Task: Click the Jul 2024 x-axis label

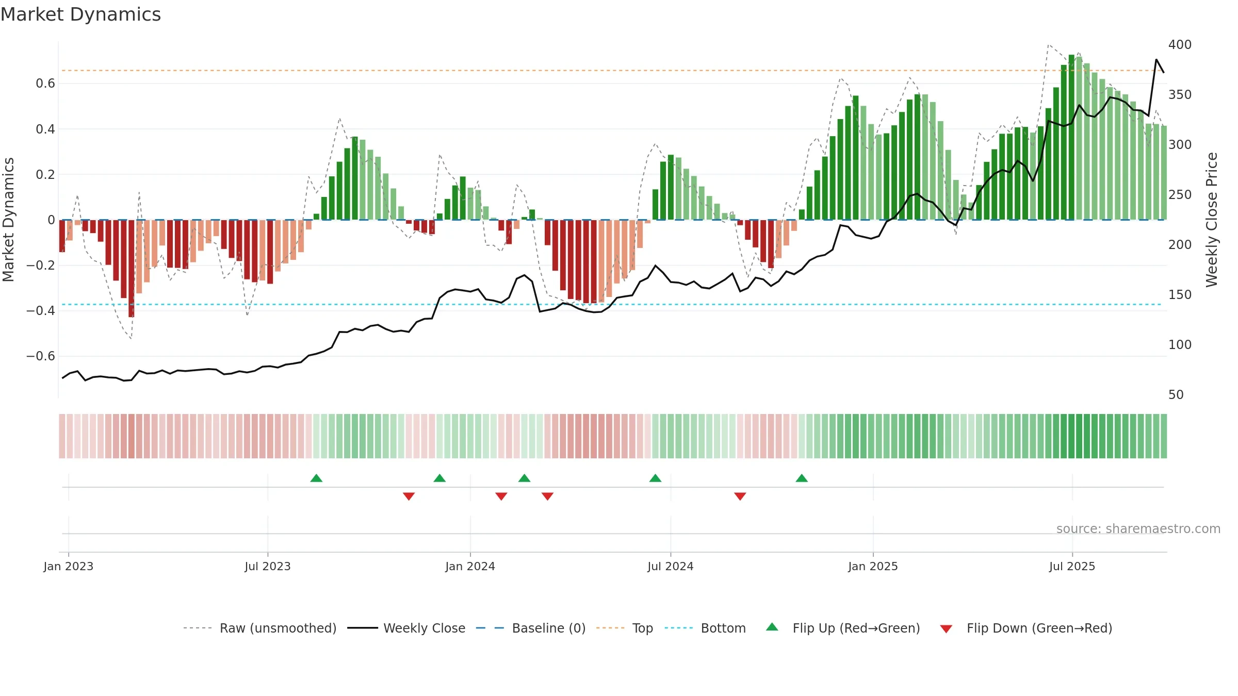Action: [x=671, y=566]
